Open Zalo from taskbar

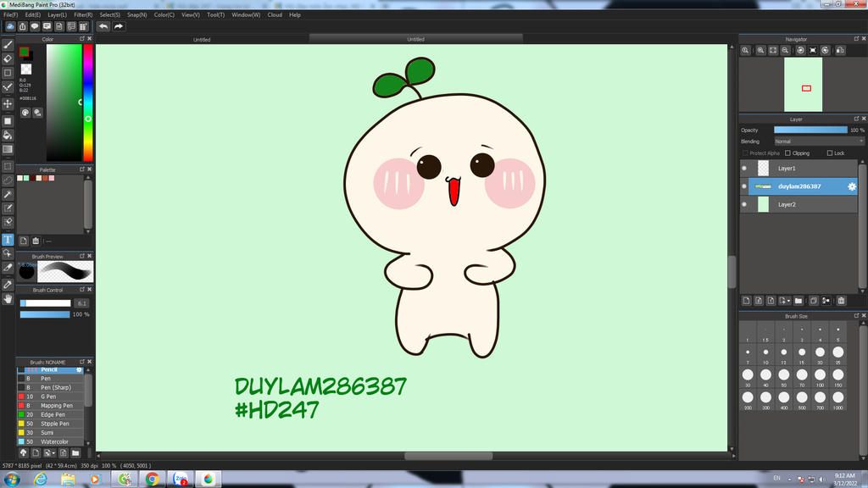[x=181, y=480]
